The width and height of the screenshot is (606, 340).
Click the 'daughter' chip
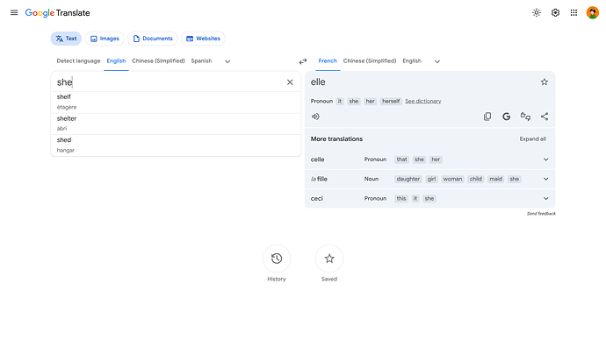tap(408, 179)
